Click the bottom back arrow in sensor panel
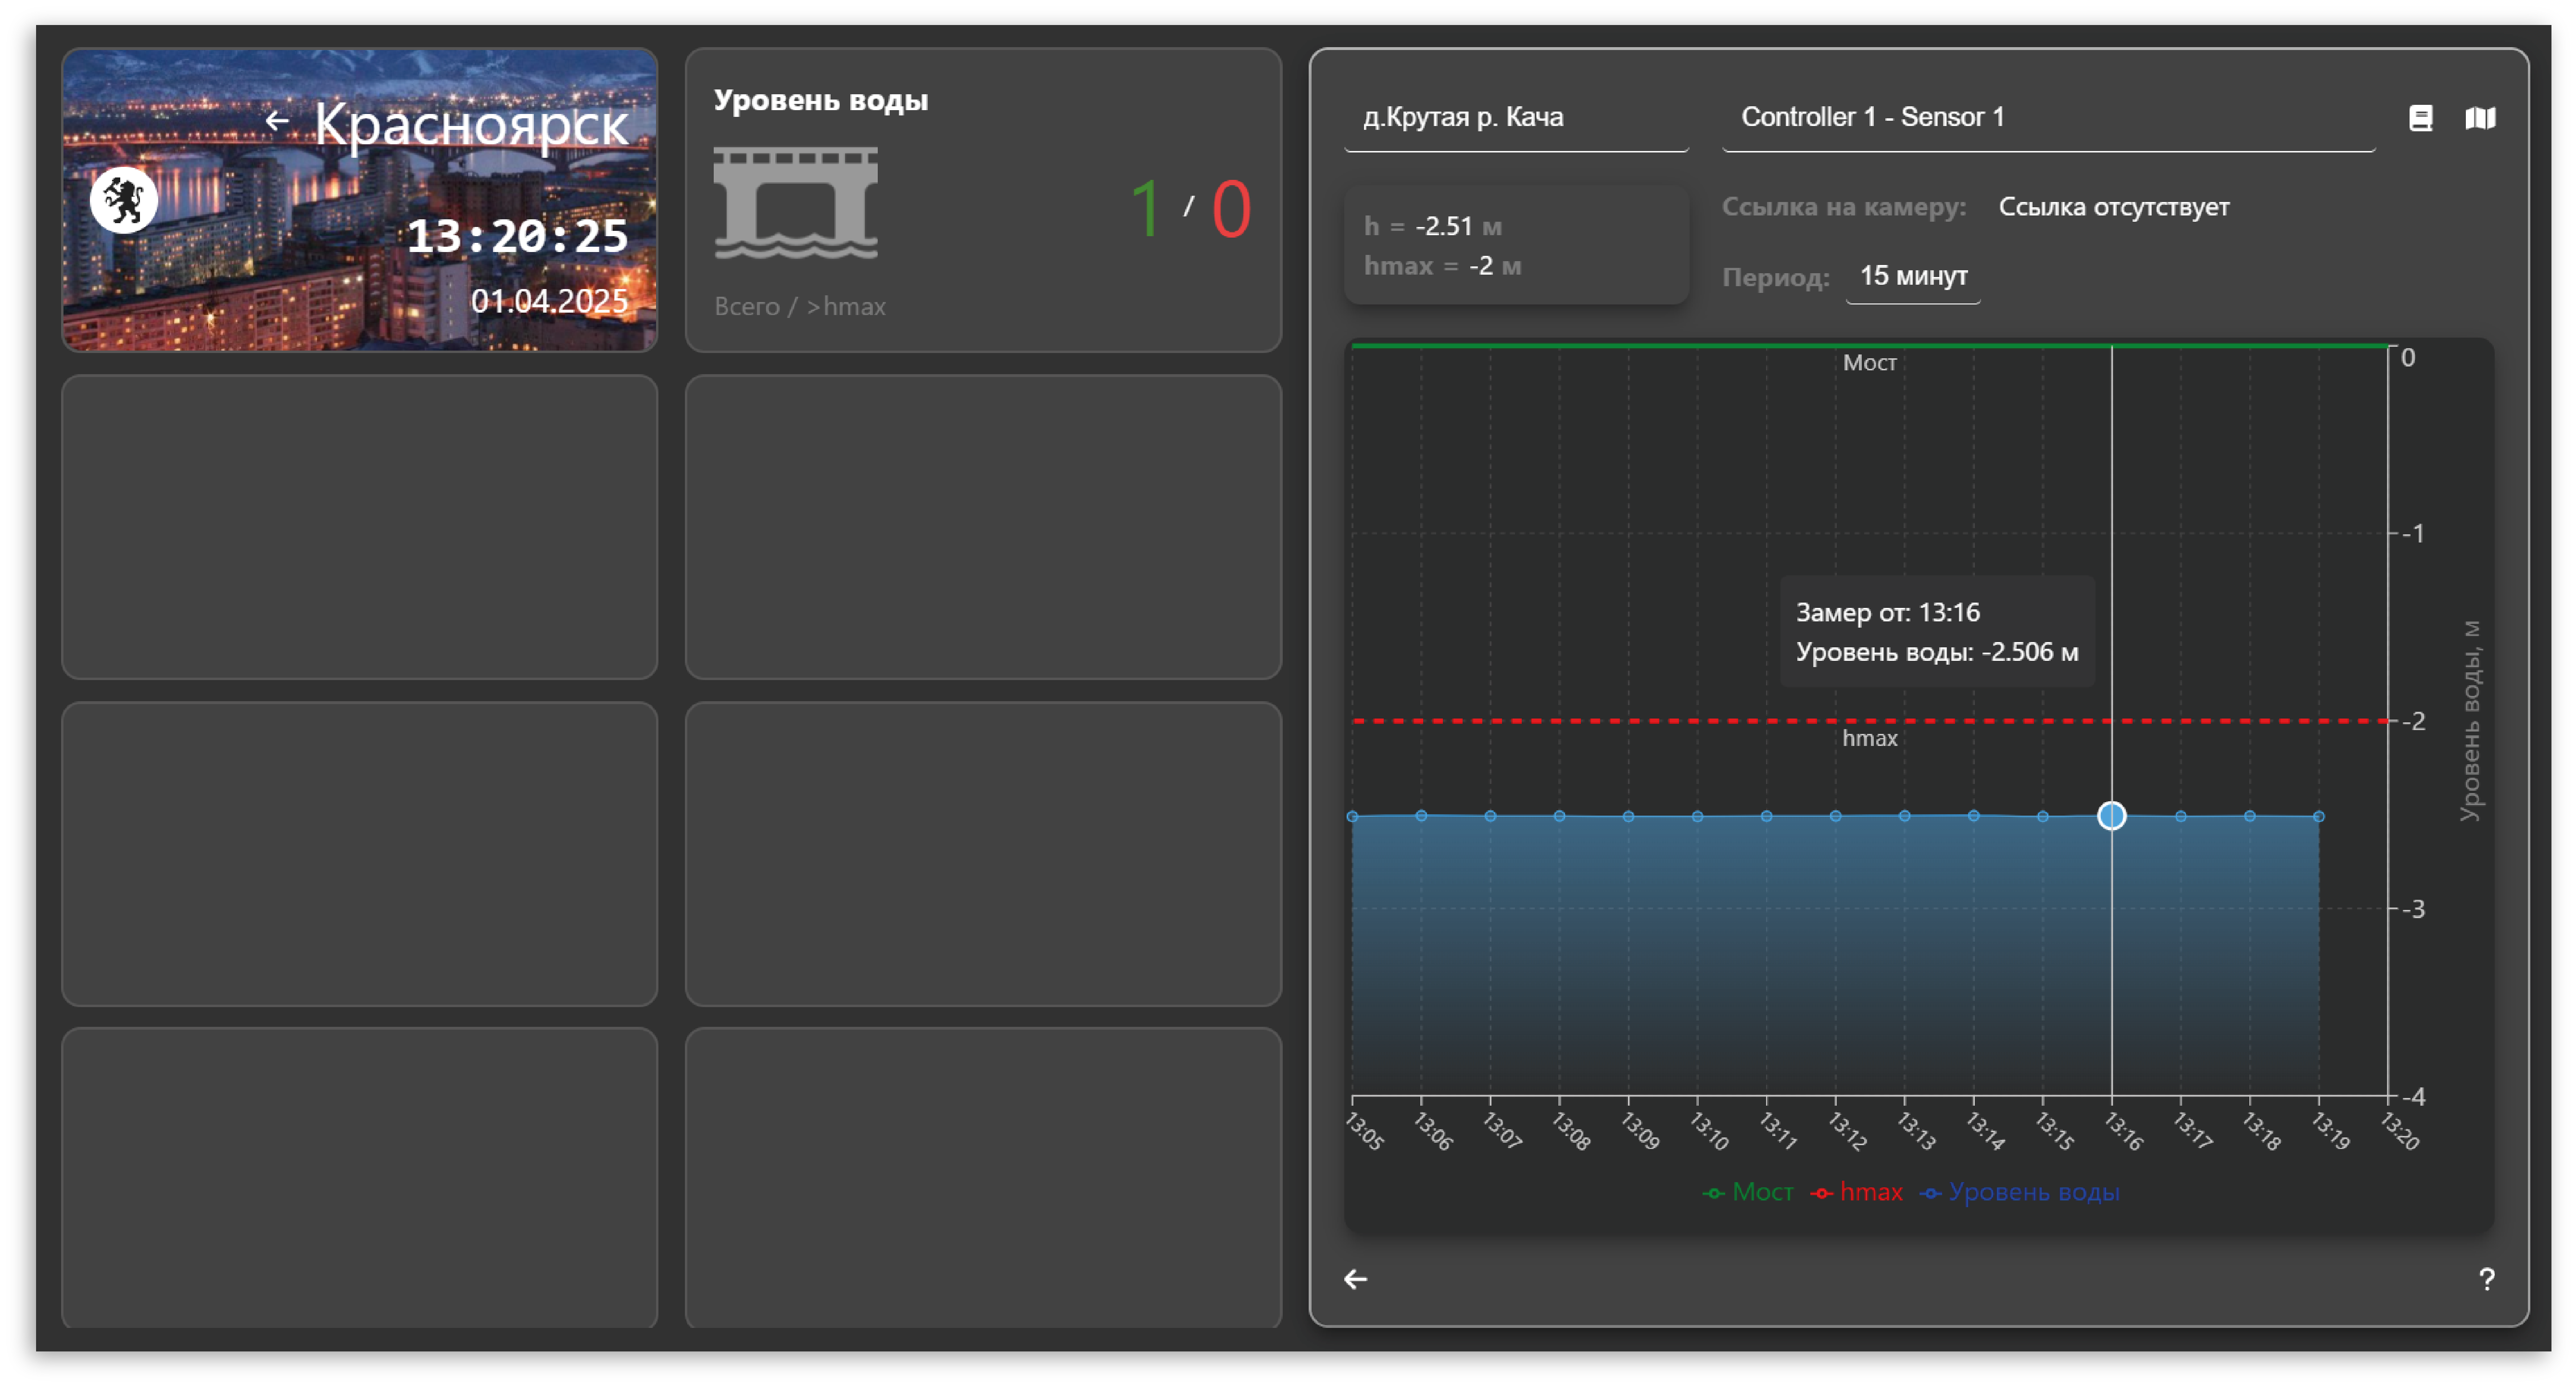This screenshot has height=1388, width=2576. [x=1355, y=1279]
